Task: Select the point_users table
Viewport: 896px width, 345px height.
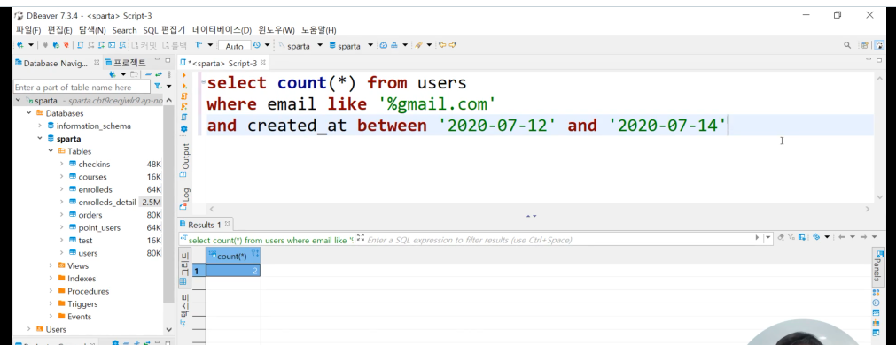Action: pos(99,227)
